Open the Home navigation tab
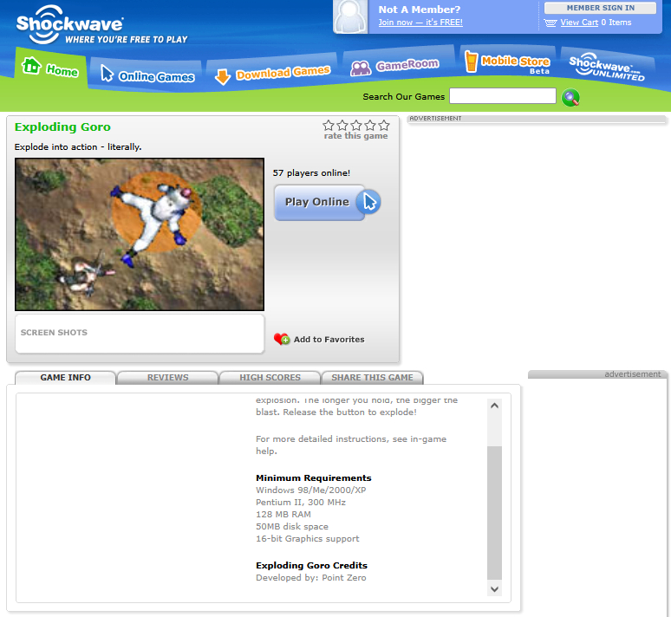Screen dimensions: 671x617 [51, 70]
